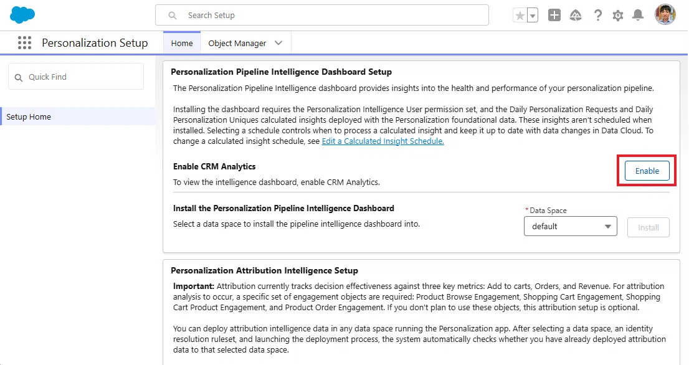Open Edit a Calculated Insight Schedule link
Screen dimensions: 689x365
coord(383,141)
